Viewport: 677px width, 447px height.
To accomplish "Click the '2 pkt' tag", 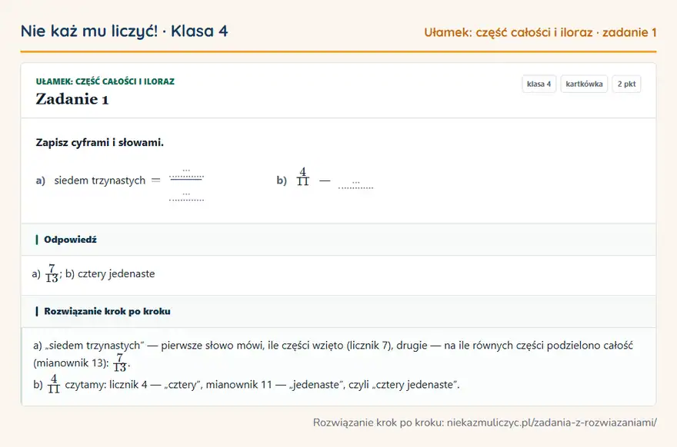I will (x=626, y=84).
